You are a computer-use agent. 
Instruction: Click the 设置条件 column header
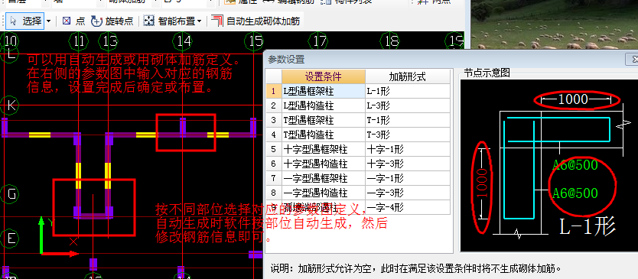tap(324, 76)
